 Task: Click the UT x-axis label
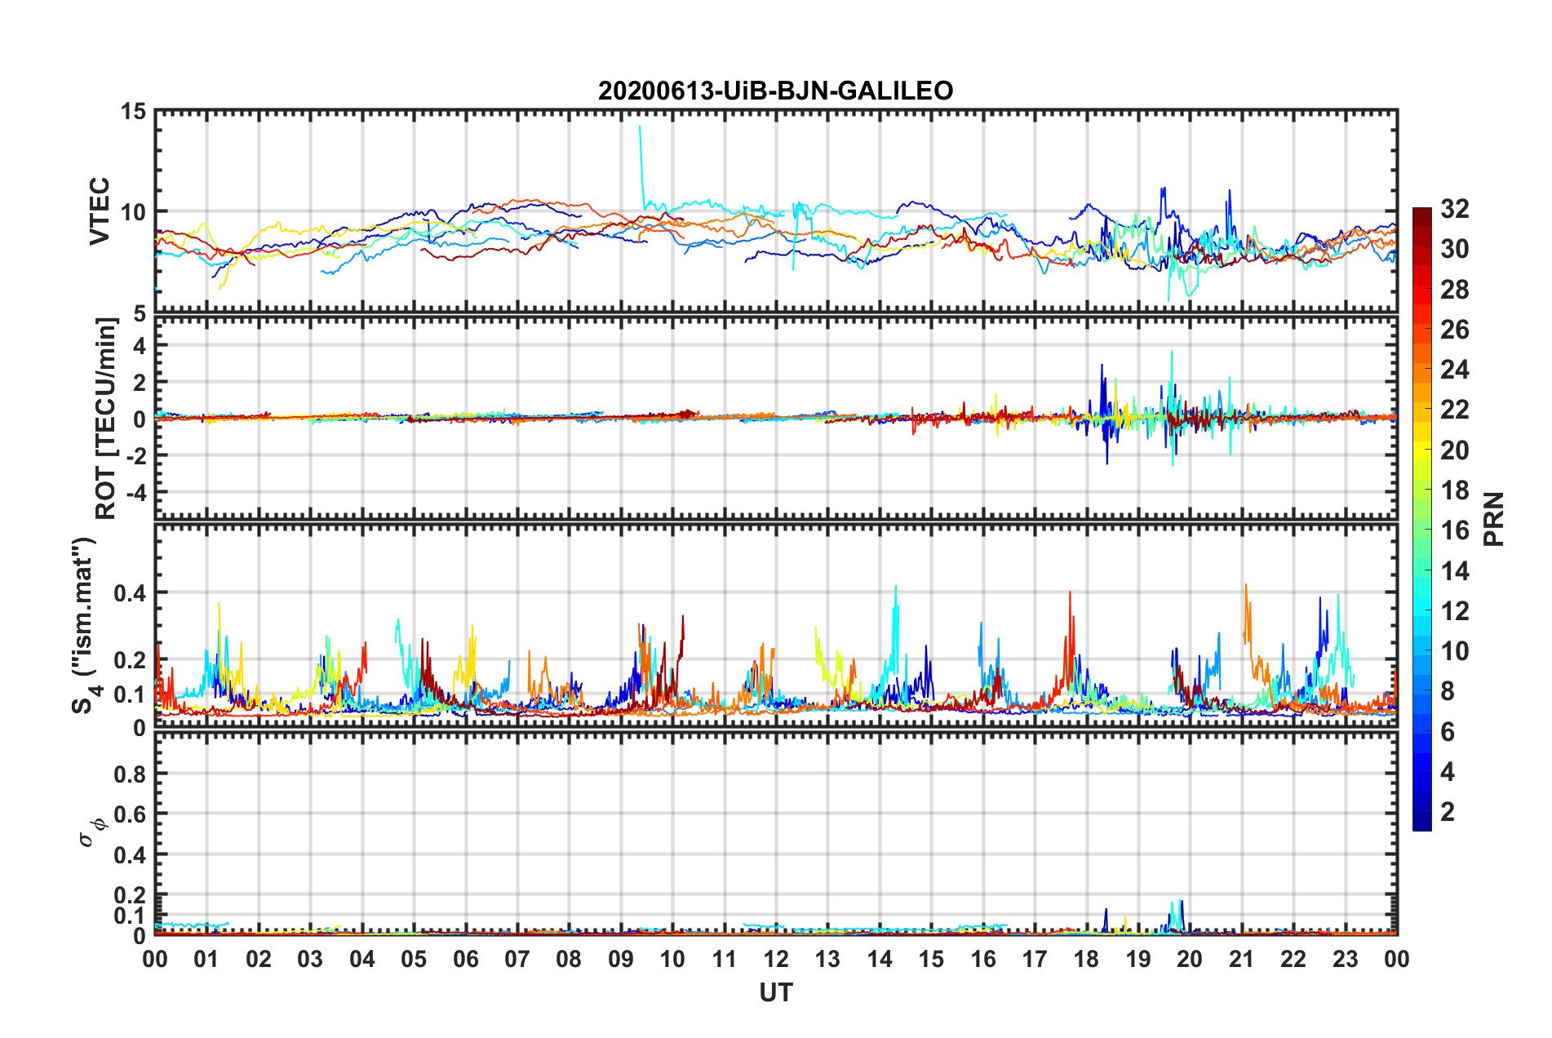pyautogui.click(x=775, y=992)
